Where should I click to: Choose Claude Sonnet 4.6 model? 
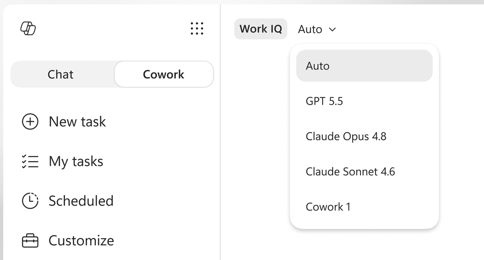(x=364, y=172)
